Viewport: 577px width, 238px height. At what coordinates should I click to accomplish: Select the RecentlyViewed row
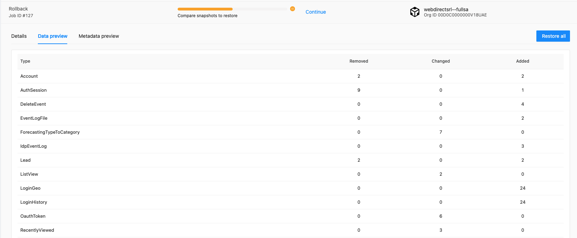tap(37, 230)
